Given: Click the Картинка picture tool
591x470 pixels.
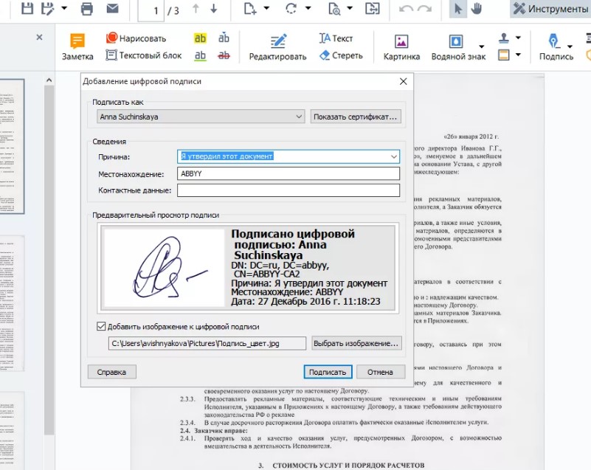Looking at the screenshot, I should (x=401, y=46).
